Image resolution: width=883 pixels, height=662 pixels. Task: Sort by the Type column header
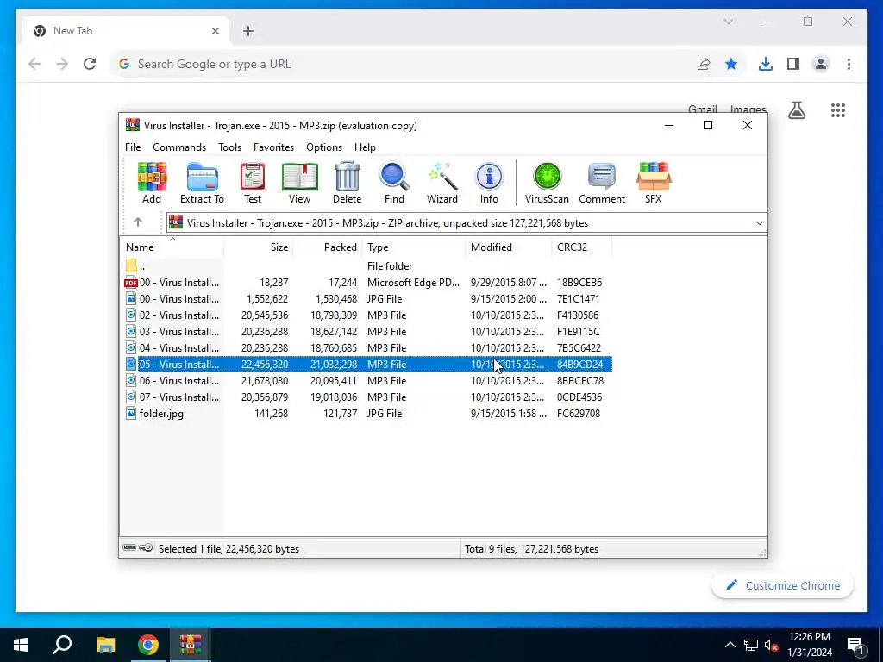point(414,247)
